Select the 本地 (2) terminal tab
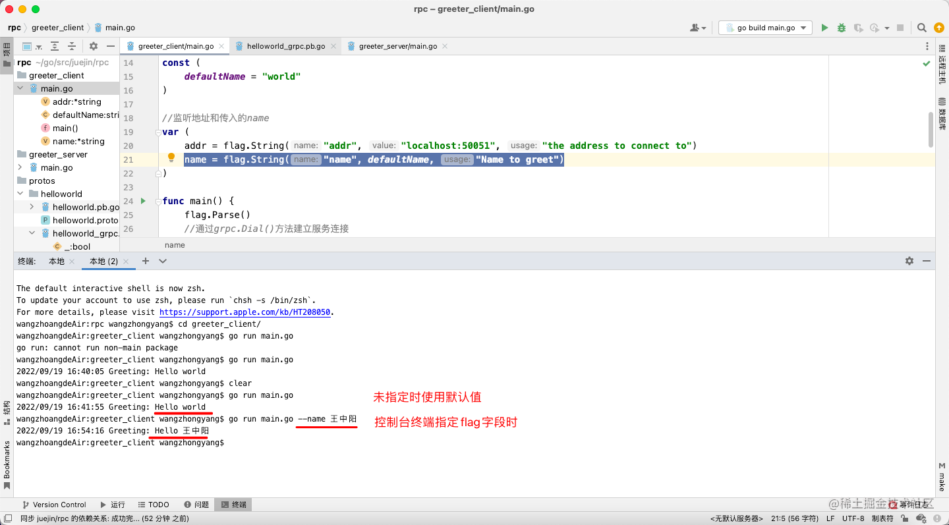The width and height of the screenshot is (949, 525). [104, 261]
